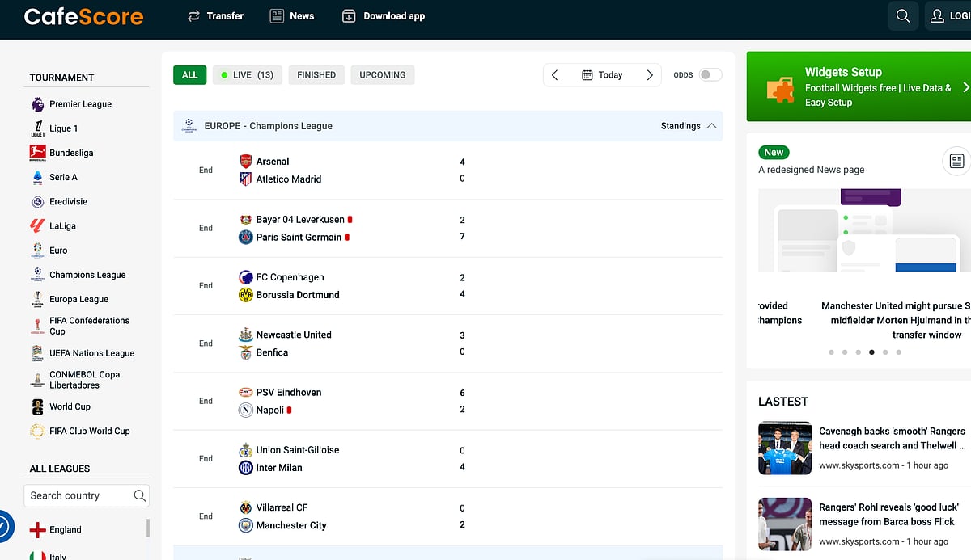Click the Napoli club crest
The image size is (971, 560).
tap(246, 410)
